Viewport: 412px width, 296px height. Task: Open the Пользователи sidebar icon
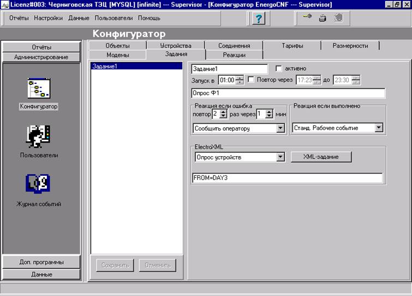[x=38, y=136]
